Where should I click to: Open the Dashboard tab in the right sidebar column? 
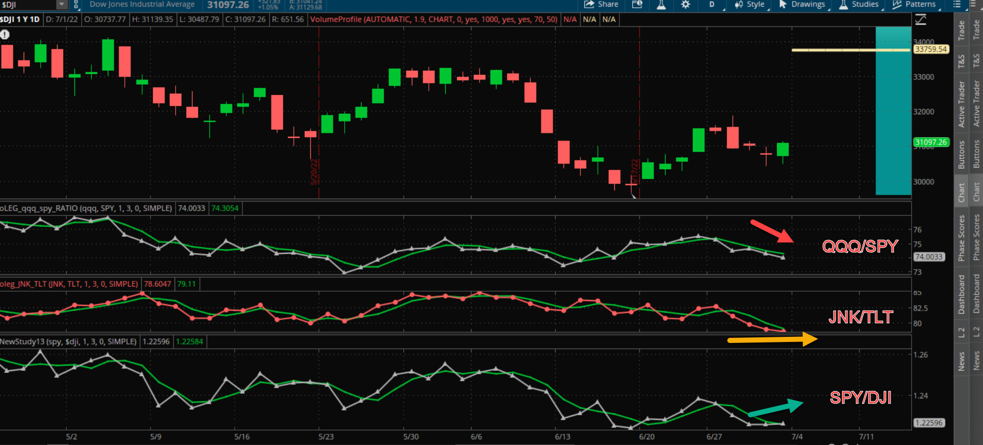976,294
